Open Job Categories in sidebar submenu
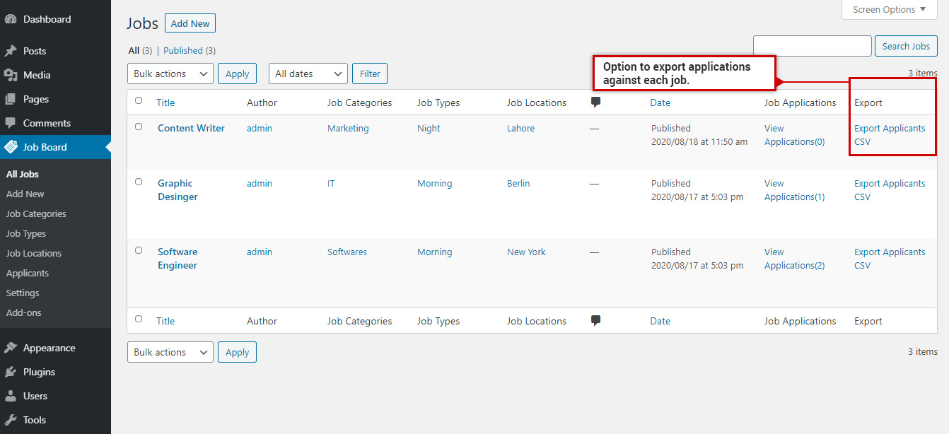The image size is (949, 434). 36,213
